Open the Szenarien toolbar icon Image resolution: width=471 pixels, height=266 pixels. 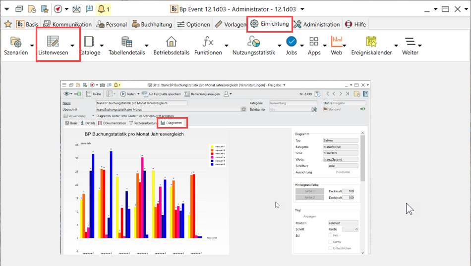16,42
